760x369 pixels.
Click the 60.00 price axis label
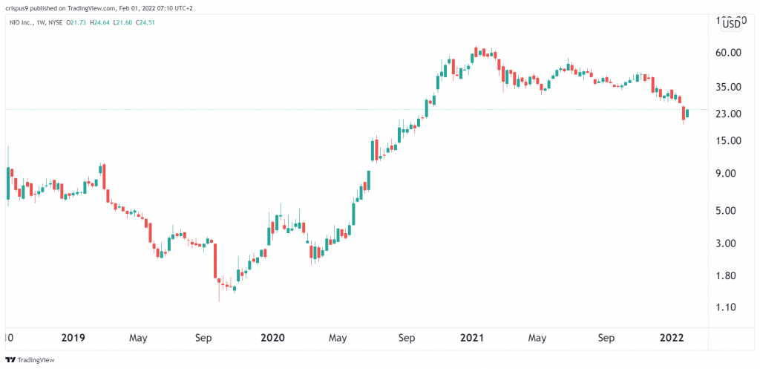732,53
